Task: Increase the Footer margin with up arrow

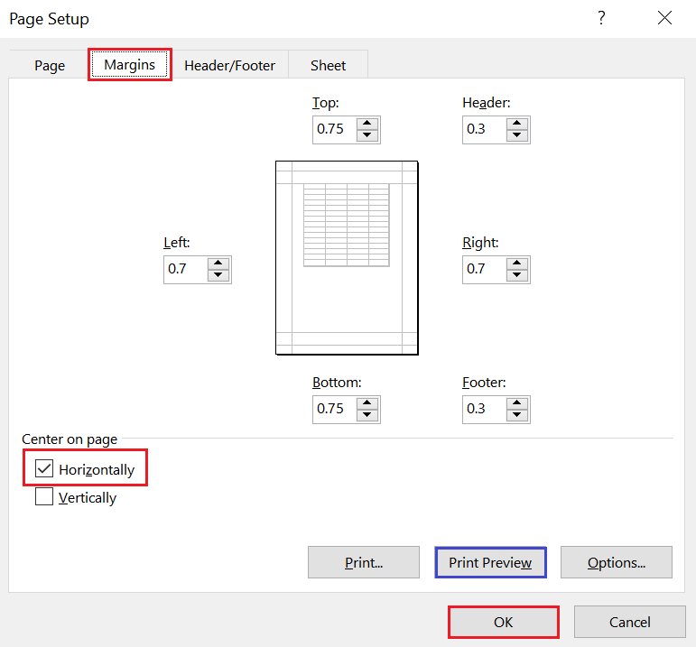Action: [x=517, y=403]
